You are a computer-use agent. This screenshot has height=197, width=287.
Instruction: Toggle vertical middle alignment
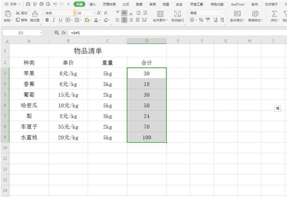pos(124,13)
